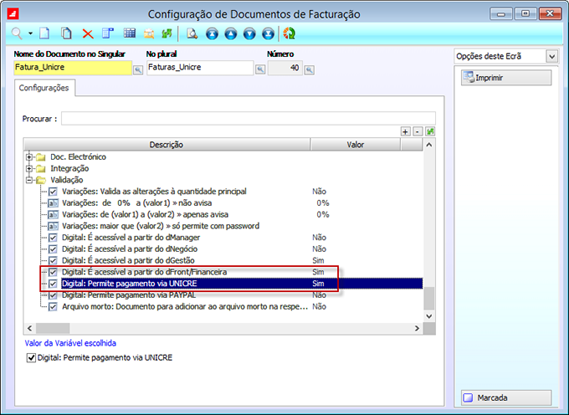Toggle dGestão accessible checkbox
This screenshot has width=569, height=415.
53,261
